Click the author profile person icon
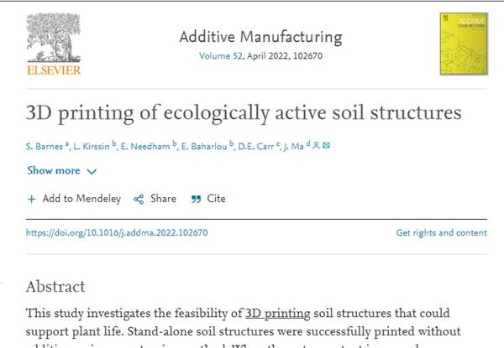Viewport: 504px width, 348px height. (x=317, y=146)
